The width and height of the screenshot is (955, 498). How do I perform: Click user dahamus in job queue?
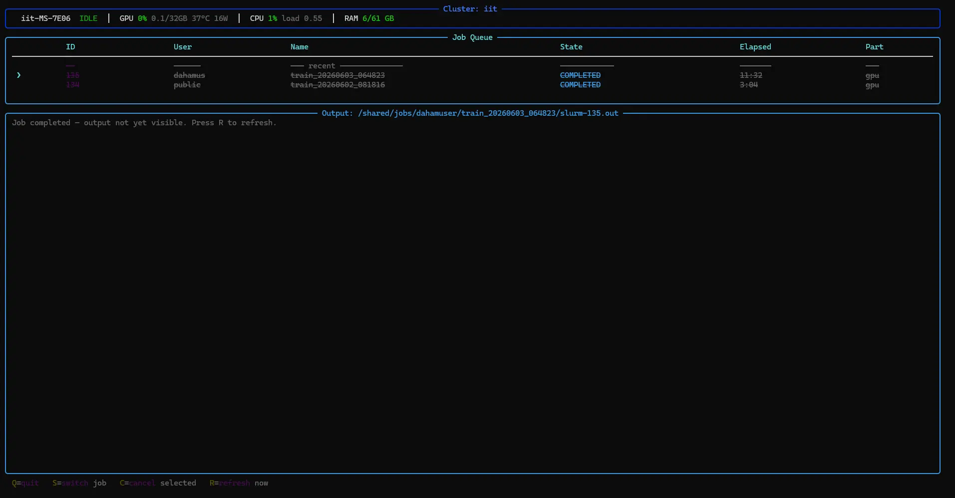point(189,75)
